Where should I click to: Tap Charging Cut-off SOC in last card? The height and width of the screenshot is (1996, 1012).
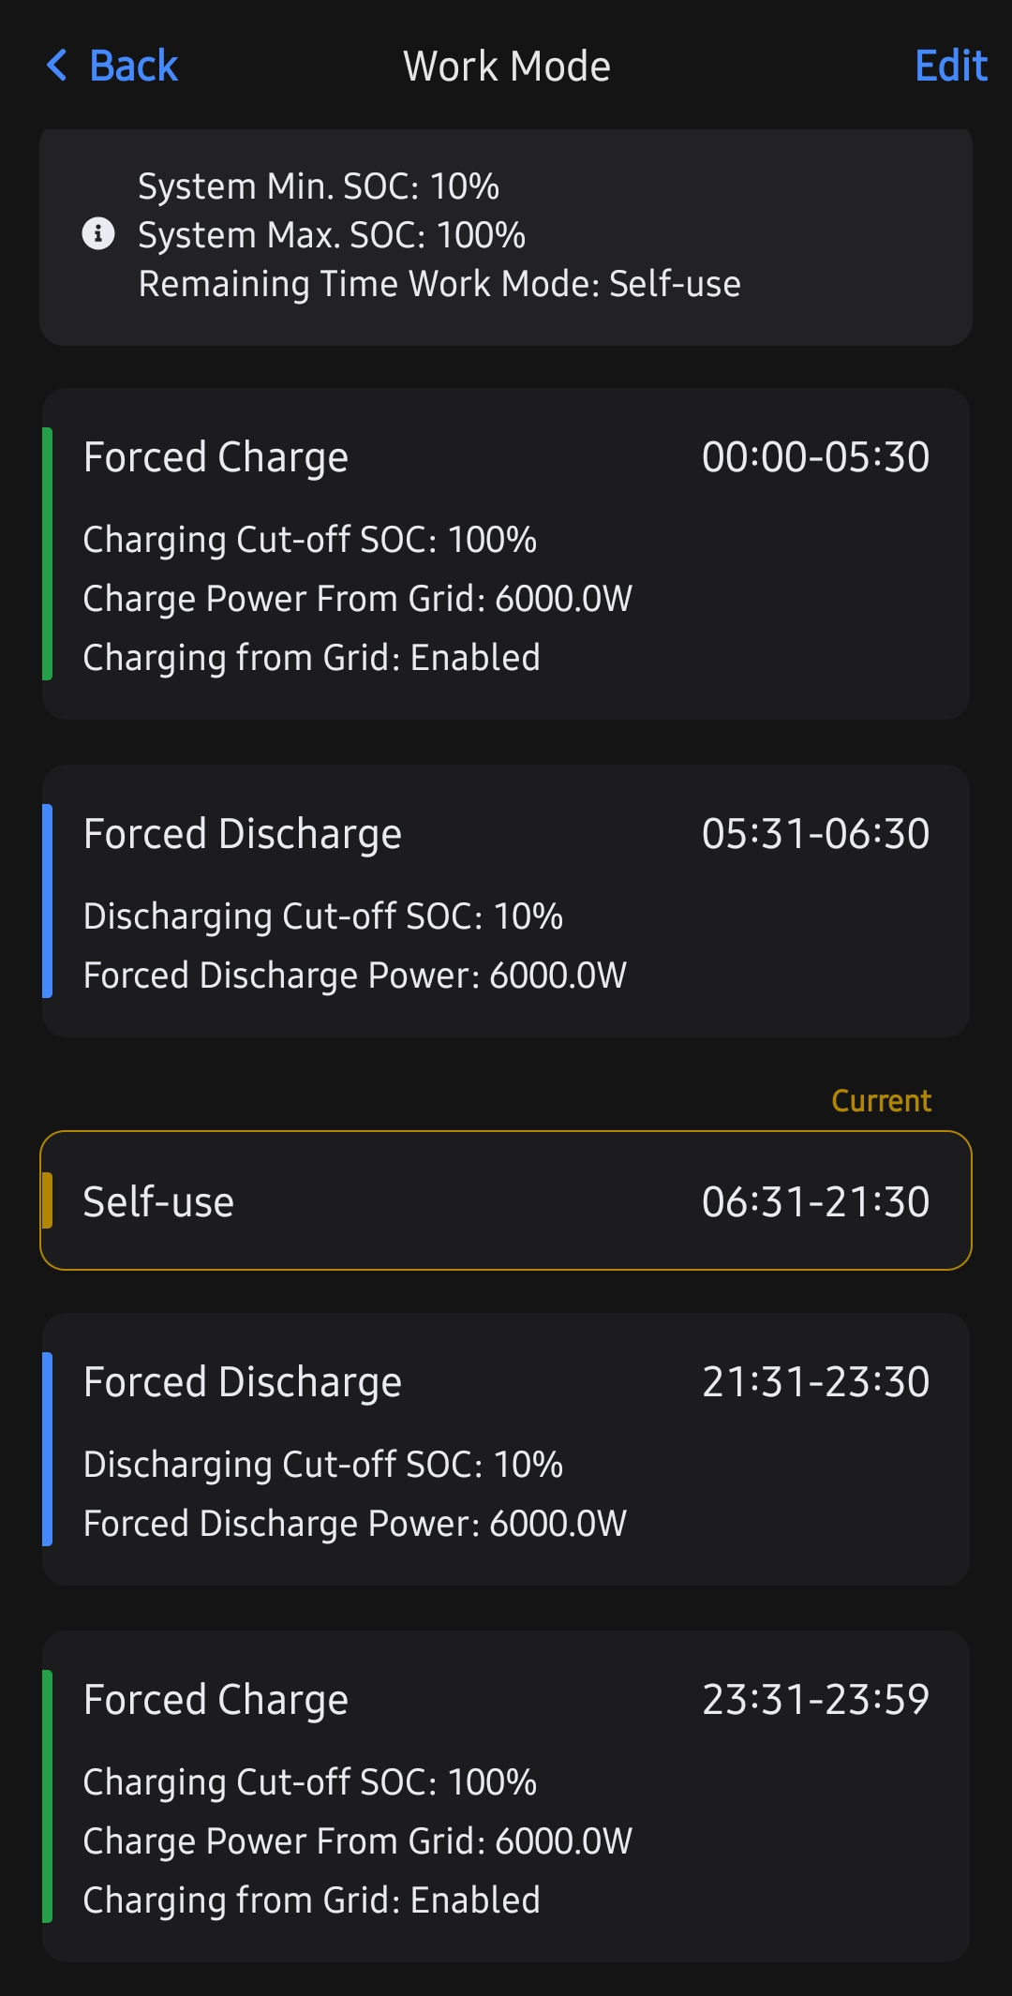309,1782
